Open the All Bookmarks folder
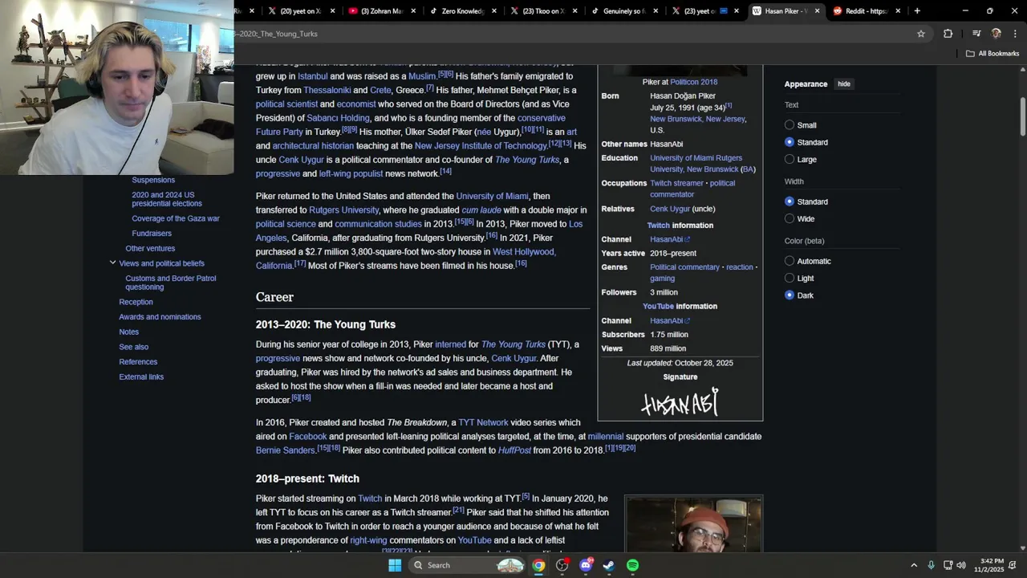The image size is (1027, 578). (992, 54)
